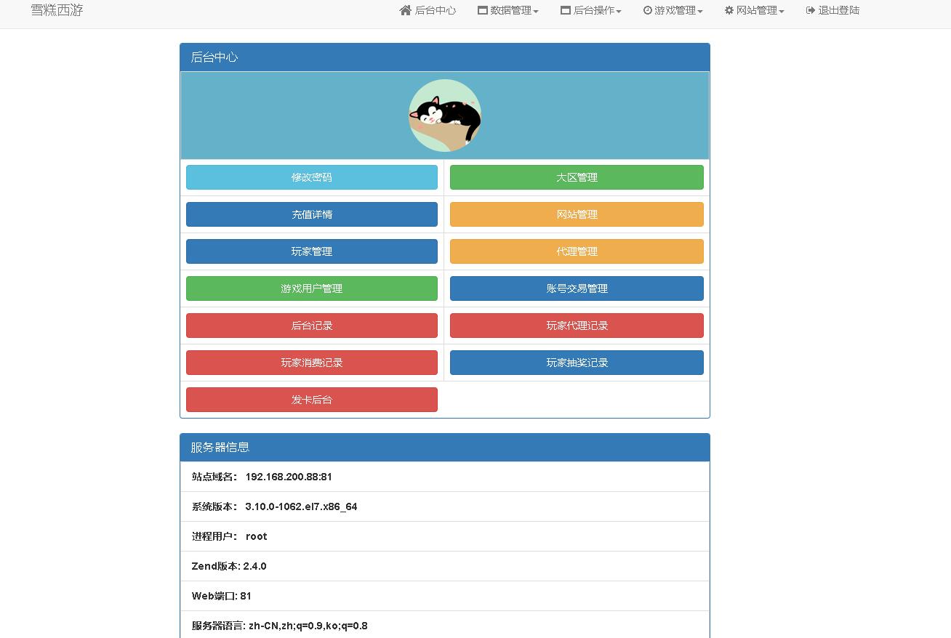Open the 网站管理 dropdown caret

782,12
